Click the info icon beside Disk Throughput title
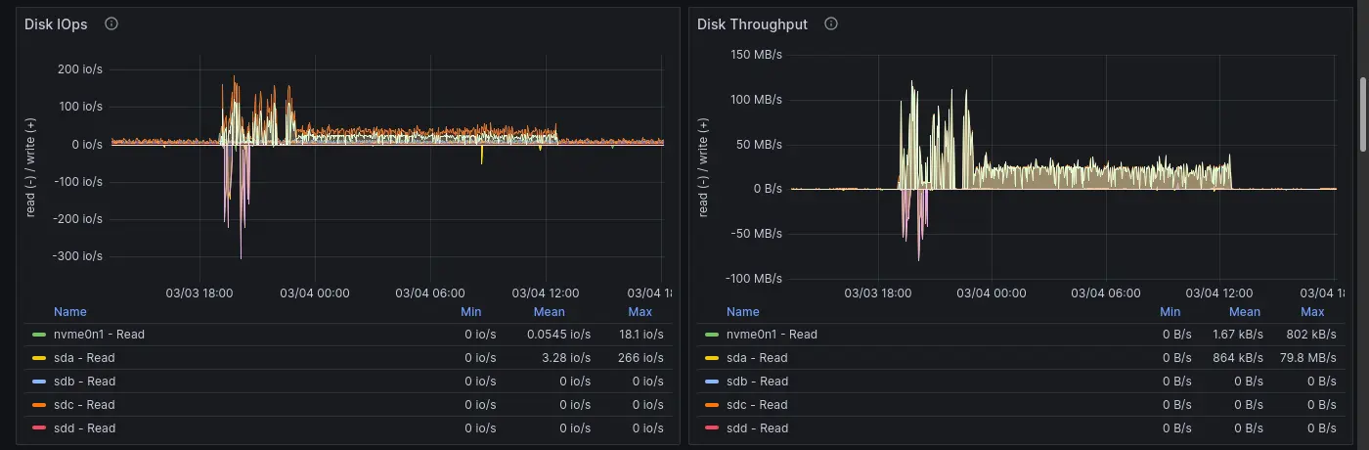Screen dimensions: 1369x450 [831, 24]
